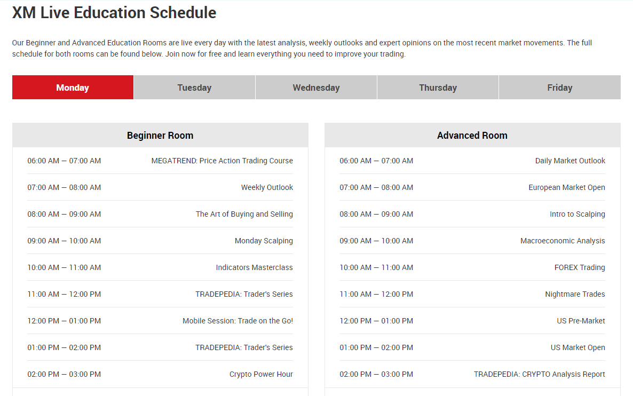Click the Intro to Scalping session
Image resolution: width=633 pixels, height=396 pixels.
[577, 214]
